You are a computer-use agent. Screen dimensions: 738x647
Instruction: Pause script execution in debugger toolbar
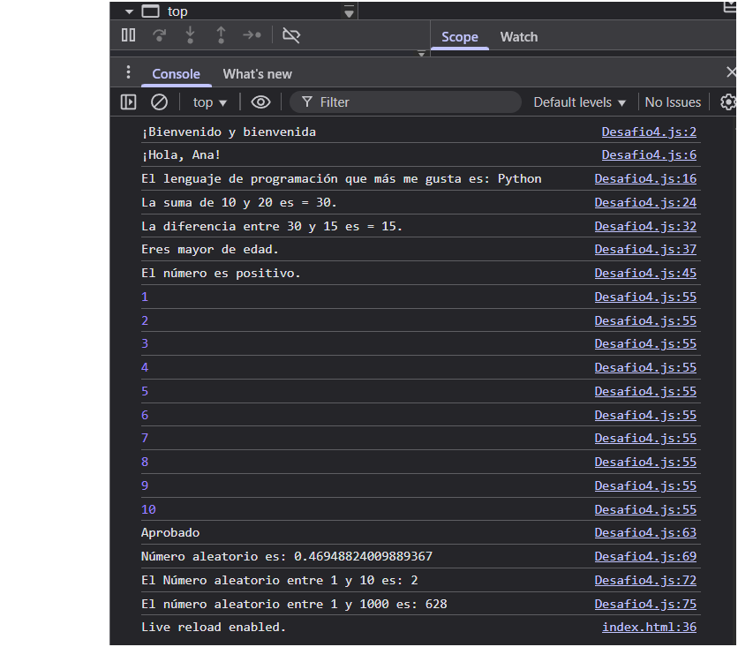coord(128,35)
